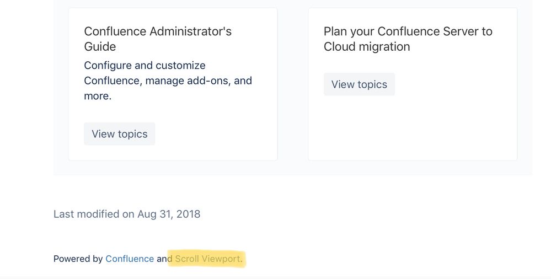Select Plan your Confluence Server to Cloud migration heading
The width and height of the screenshot is (551, 279).
(x=408, y=39)
